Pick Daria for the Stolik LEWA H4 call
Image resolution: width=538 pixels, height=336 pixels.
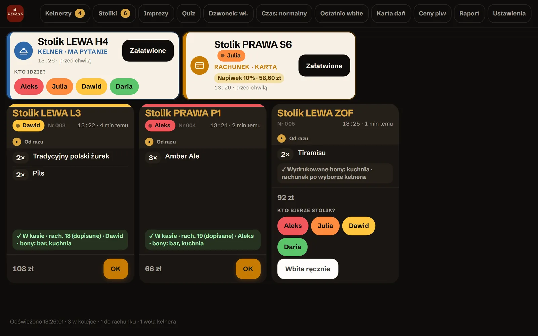[124, 86]
